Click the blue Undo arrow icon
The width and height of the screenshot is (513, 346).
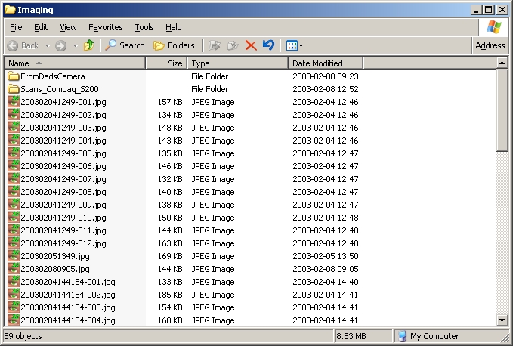coord(268,45)
